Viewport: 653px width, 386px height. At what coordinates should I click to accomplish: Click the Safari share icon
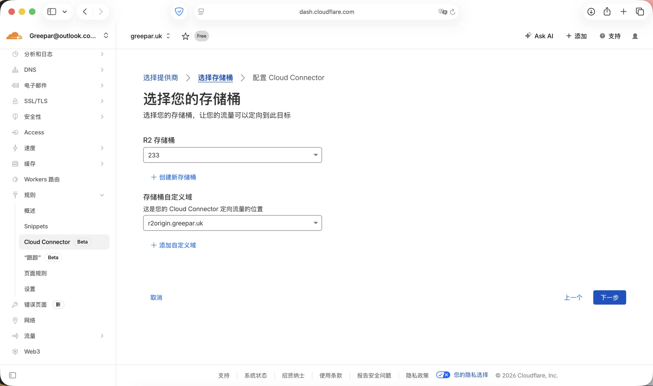607,11
